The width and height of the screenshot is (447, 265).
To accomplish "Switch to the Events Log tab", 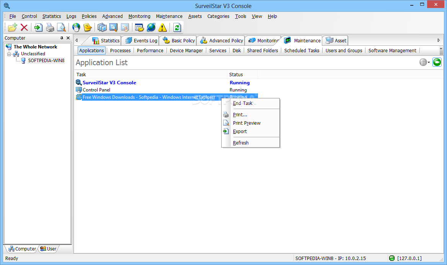I will coord(141,41).
